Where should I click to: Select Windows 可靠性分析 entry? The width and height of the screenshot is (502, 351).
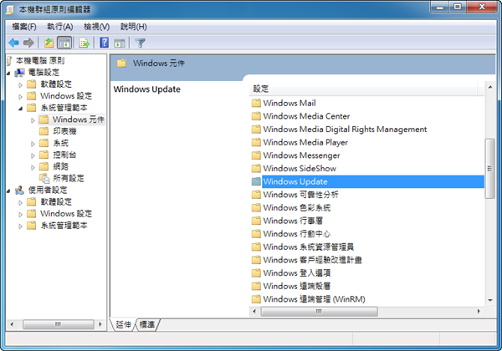(x=300, y=195)
